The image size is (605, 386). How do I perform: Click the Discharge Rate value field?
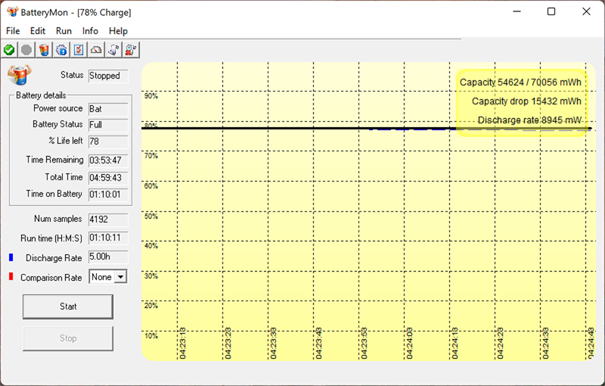pos(107,257)
